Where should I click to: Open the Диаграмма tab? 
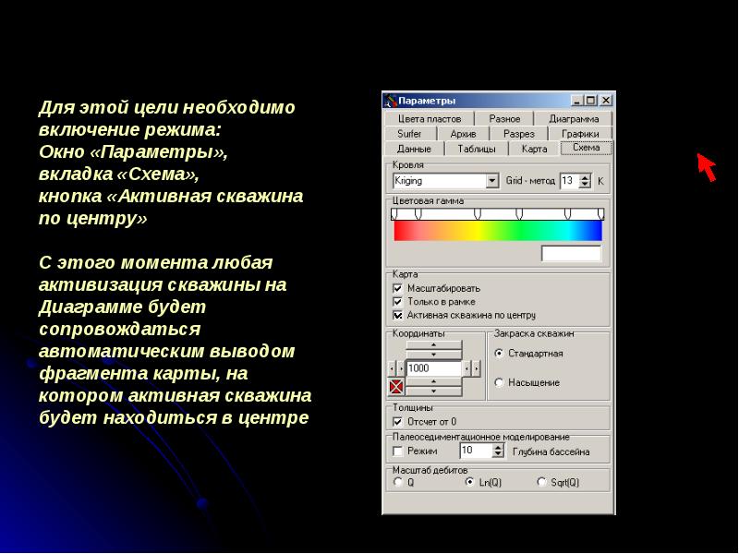point(575,118)
